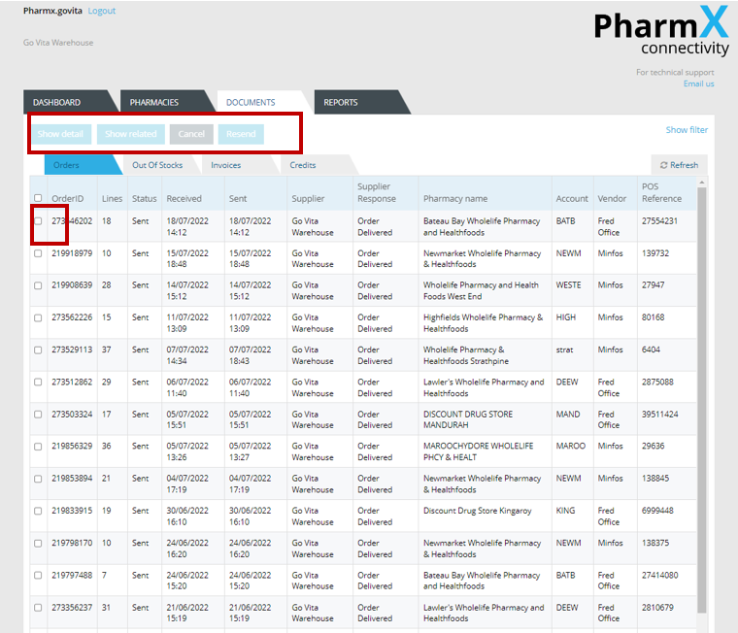
Task: Click the PharmX connectivity logo
Action: [x=660, y=34]
